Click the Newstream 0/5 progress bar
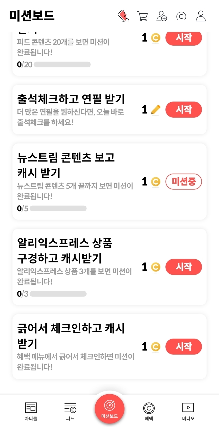Screen dimensions: 219x427 pos(58,208)
